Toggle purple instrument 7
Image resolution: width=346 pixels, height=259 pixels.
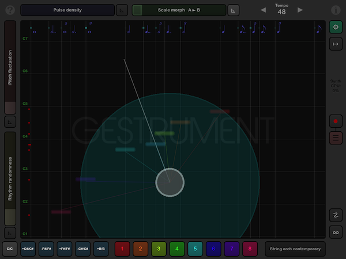coord(232,249)
